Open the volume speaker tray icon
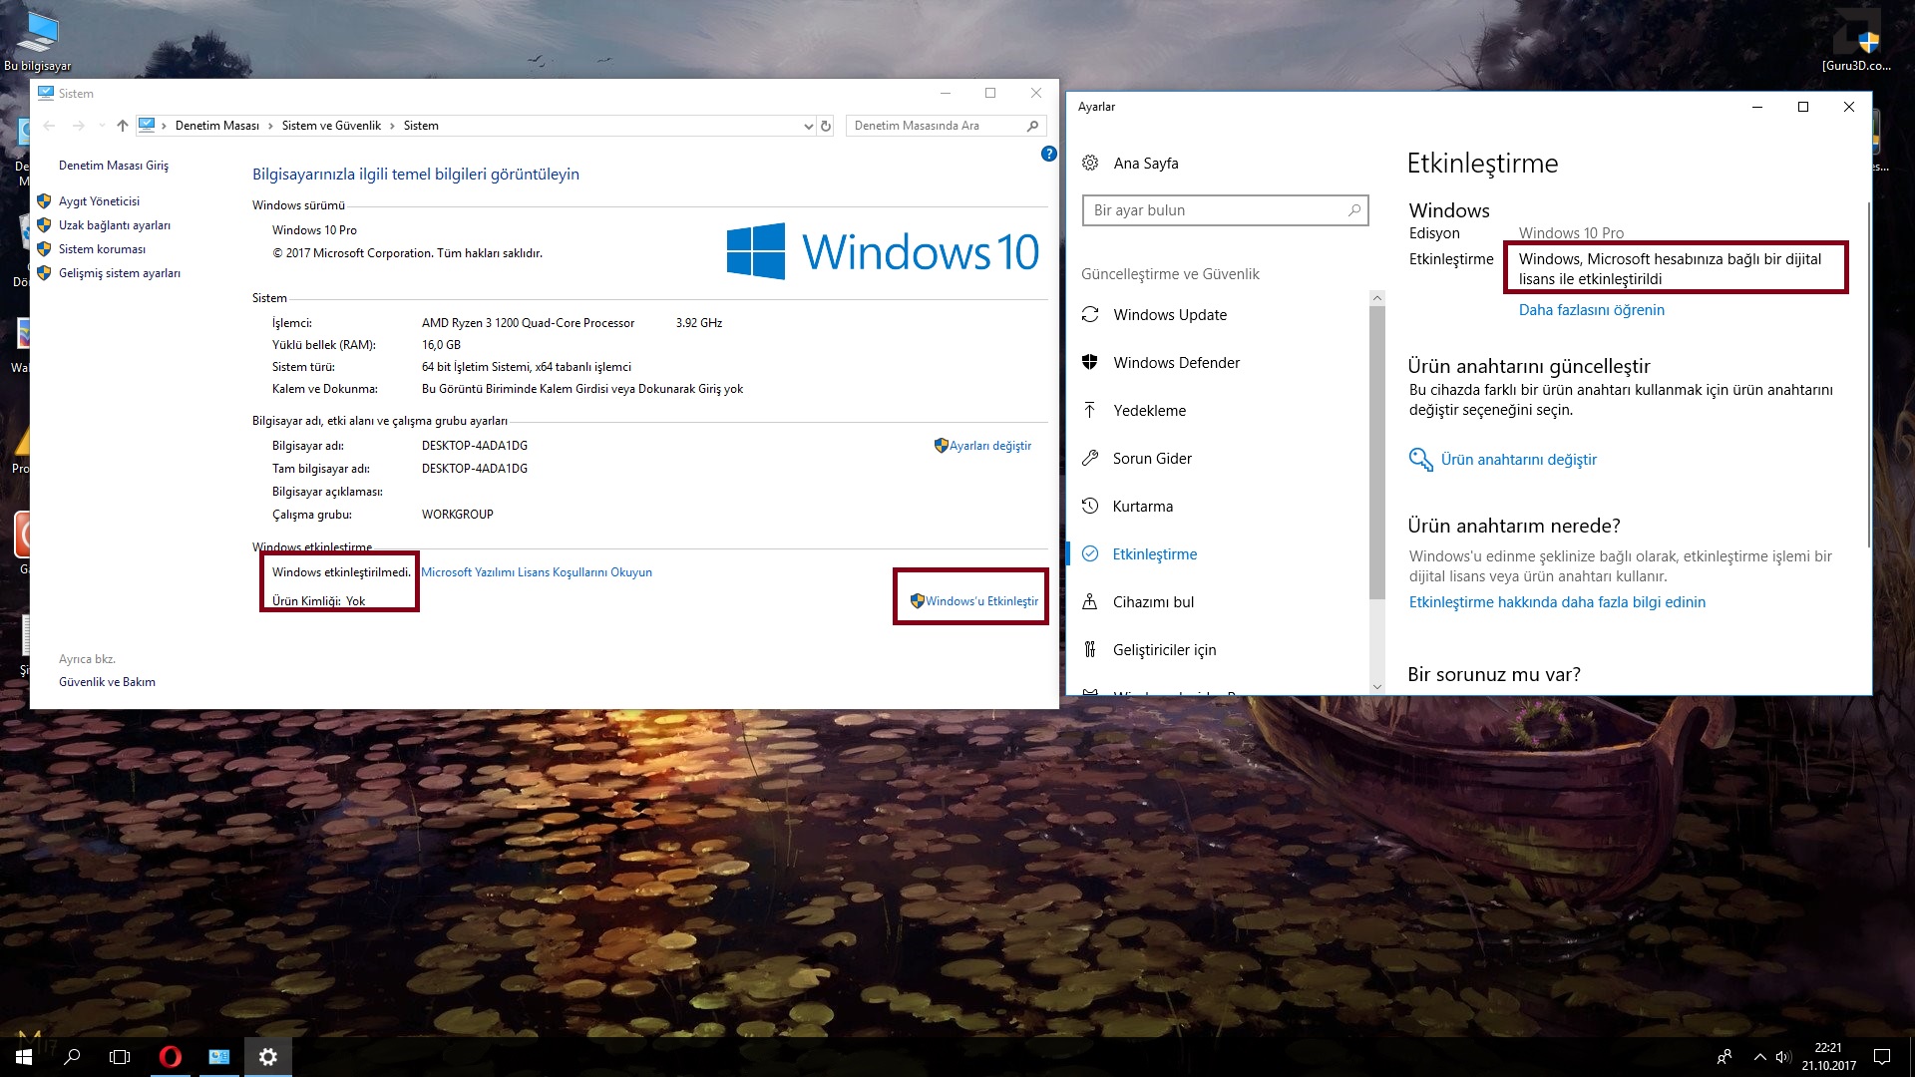This screenshot has height=1077, width=1915. coord(1783,1057)
